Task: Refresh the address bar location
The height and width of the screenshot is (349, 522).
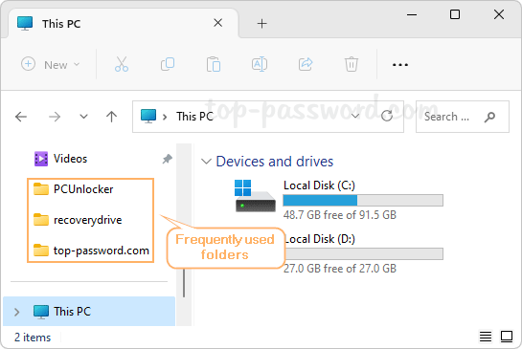Action: 387,116
